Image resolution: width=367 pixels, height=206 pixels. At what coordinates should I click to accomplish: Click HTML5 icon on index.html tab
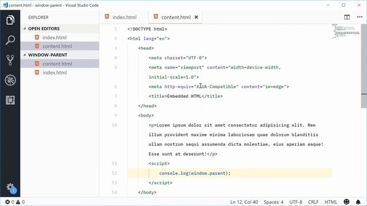[107, 17]
